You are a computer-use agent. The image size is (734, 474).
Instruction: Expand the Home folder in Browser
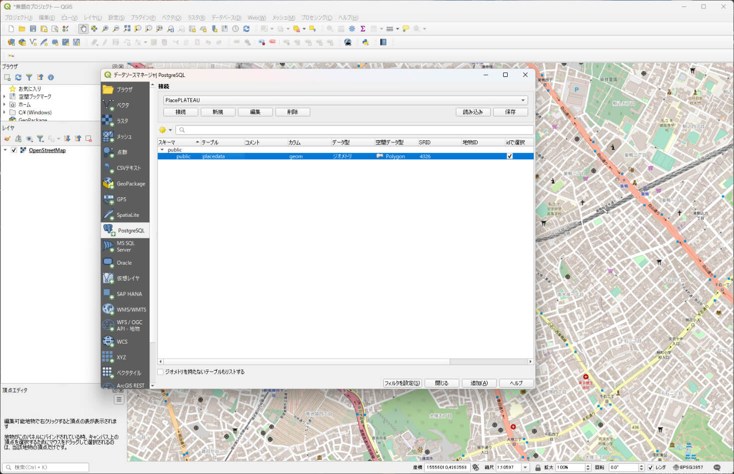pos(4,104)
